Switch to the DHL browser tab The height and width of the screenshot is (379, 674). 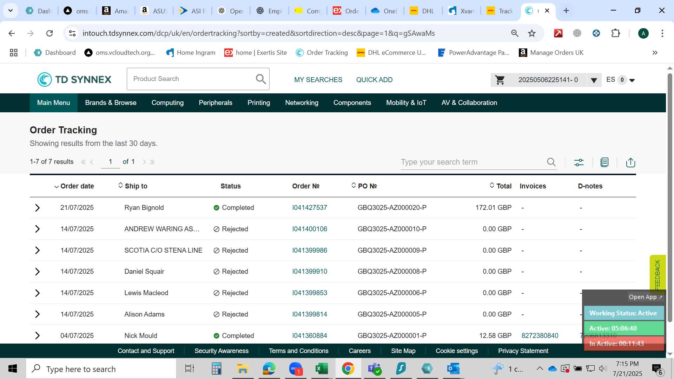click(x=423, y=11)
